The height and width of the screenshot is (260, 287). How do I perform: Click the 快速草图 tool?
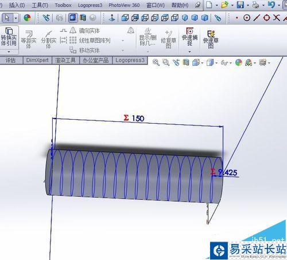(211, 40)
